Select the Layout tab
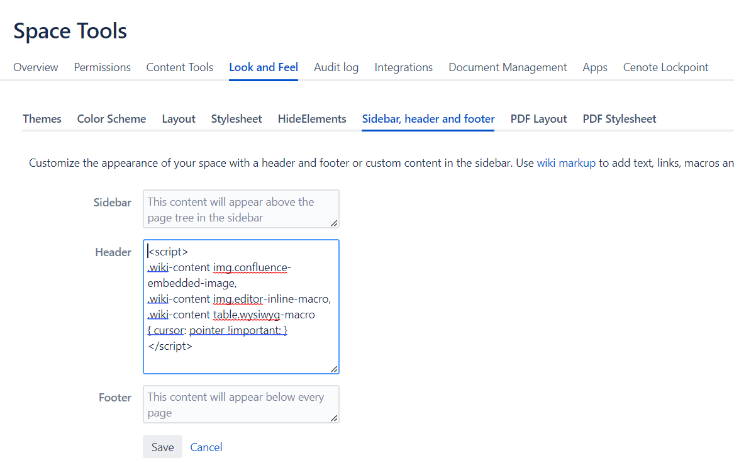 pyautogui.click(x=178, y=118)
